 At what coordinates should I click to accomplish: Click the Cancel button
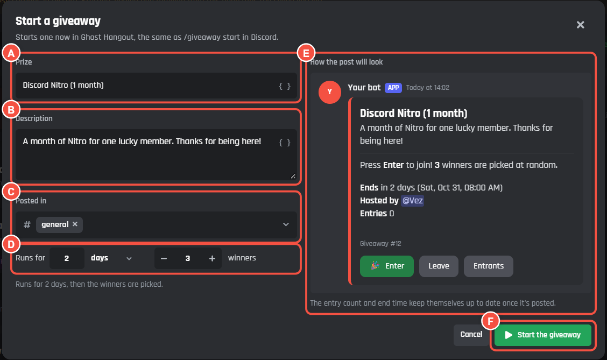pos(471,335)
